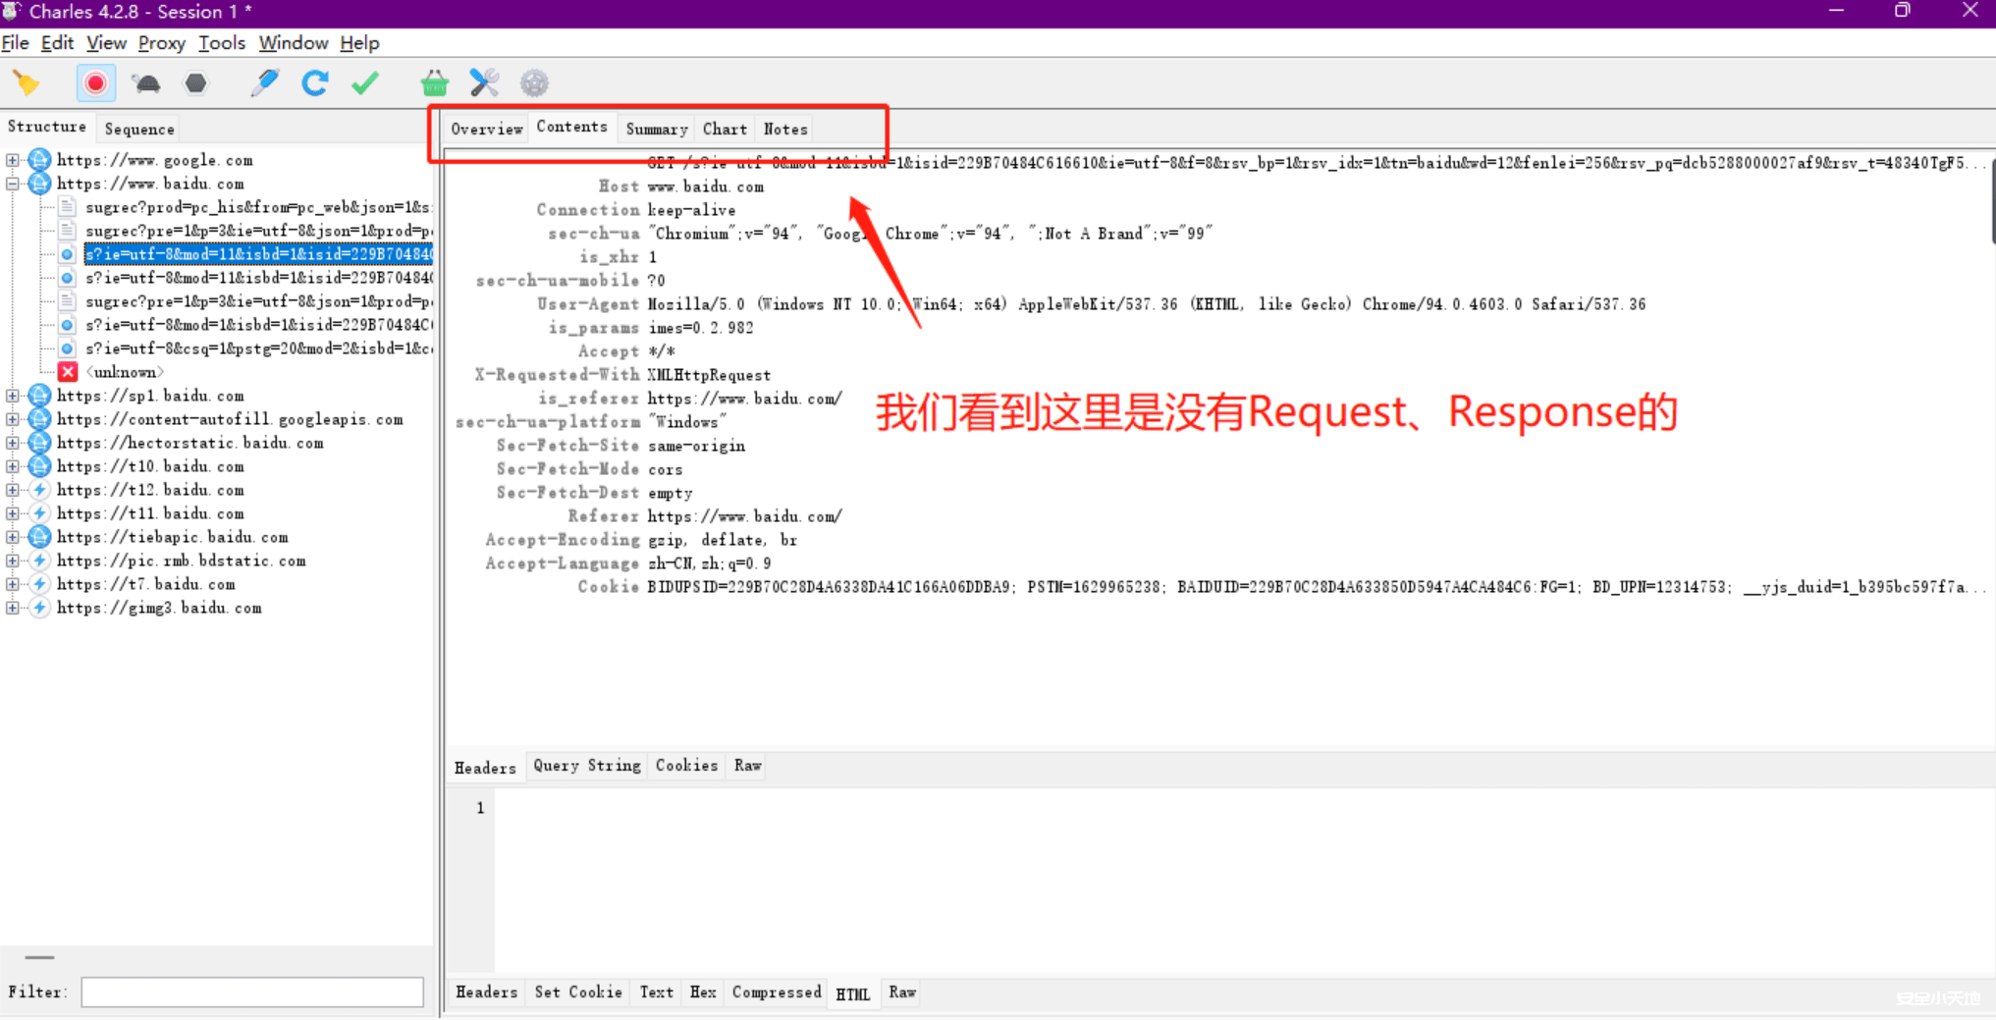1996x1020 pixels.
Task: Select the response Compressed tab
Action: pos(777,993)
